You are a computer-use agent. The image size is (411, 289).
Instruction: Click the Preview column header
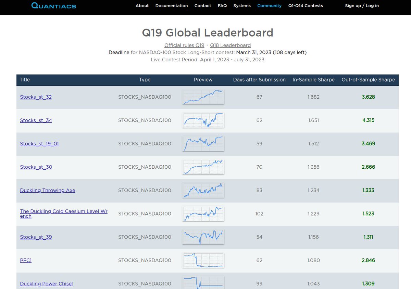coord(203,80)
